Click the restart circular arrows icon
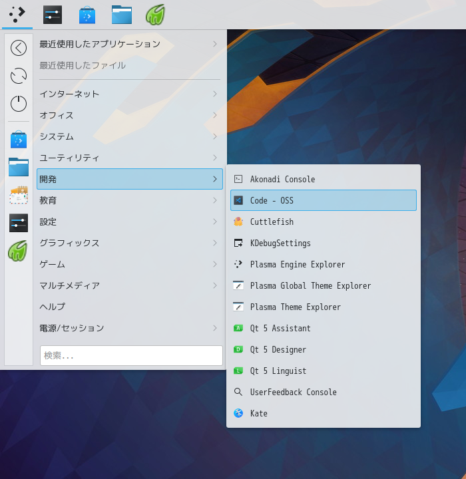The image size is (466, 479). point(19,76)
